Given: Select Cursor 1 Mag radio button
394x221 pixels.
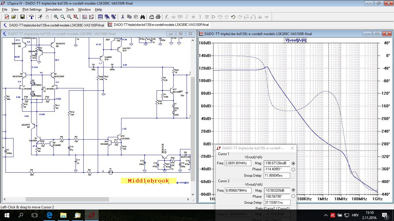Looking at the screenshot, I should pos(293,163).
